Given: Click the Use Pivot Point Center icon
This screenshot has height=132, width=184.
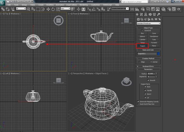Looking at the screenshot, I should pyautogui.click(x=73, y=9).
